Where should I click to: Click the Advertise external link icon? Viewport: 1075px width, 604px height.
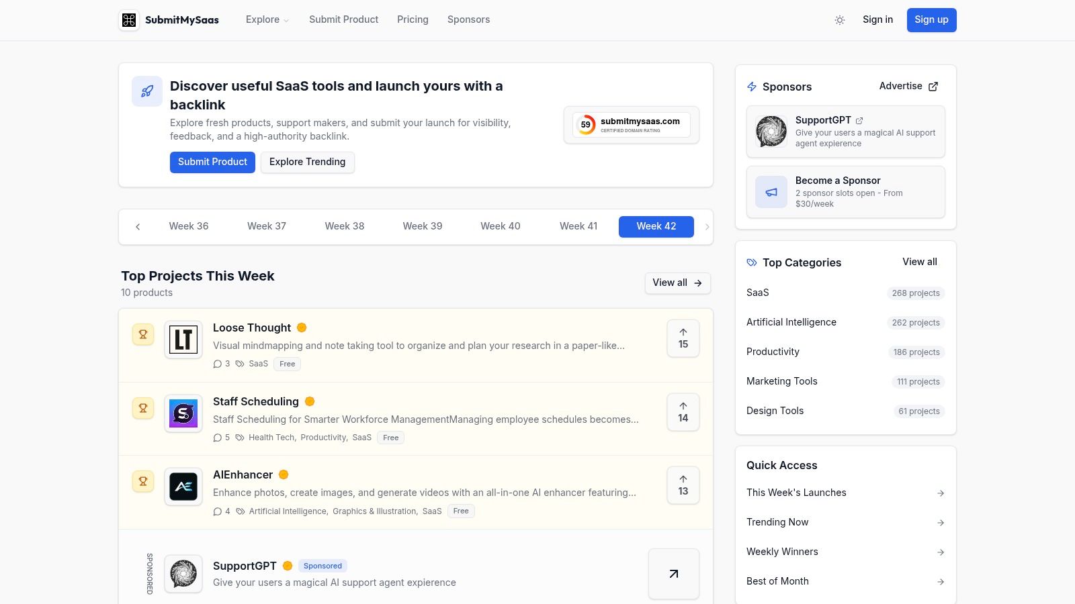coord(933,87)
